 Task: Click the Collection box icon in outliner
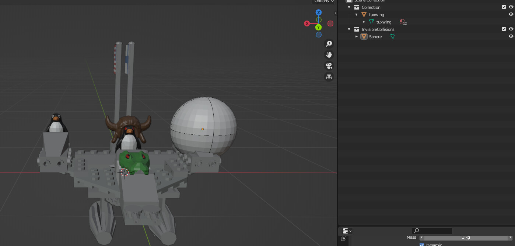(357, 7)
